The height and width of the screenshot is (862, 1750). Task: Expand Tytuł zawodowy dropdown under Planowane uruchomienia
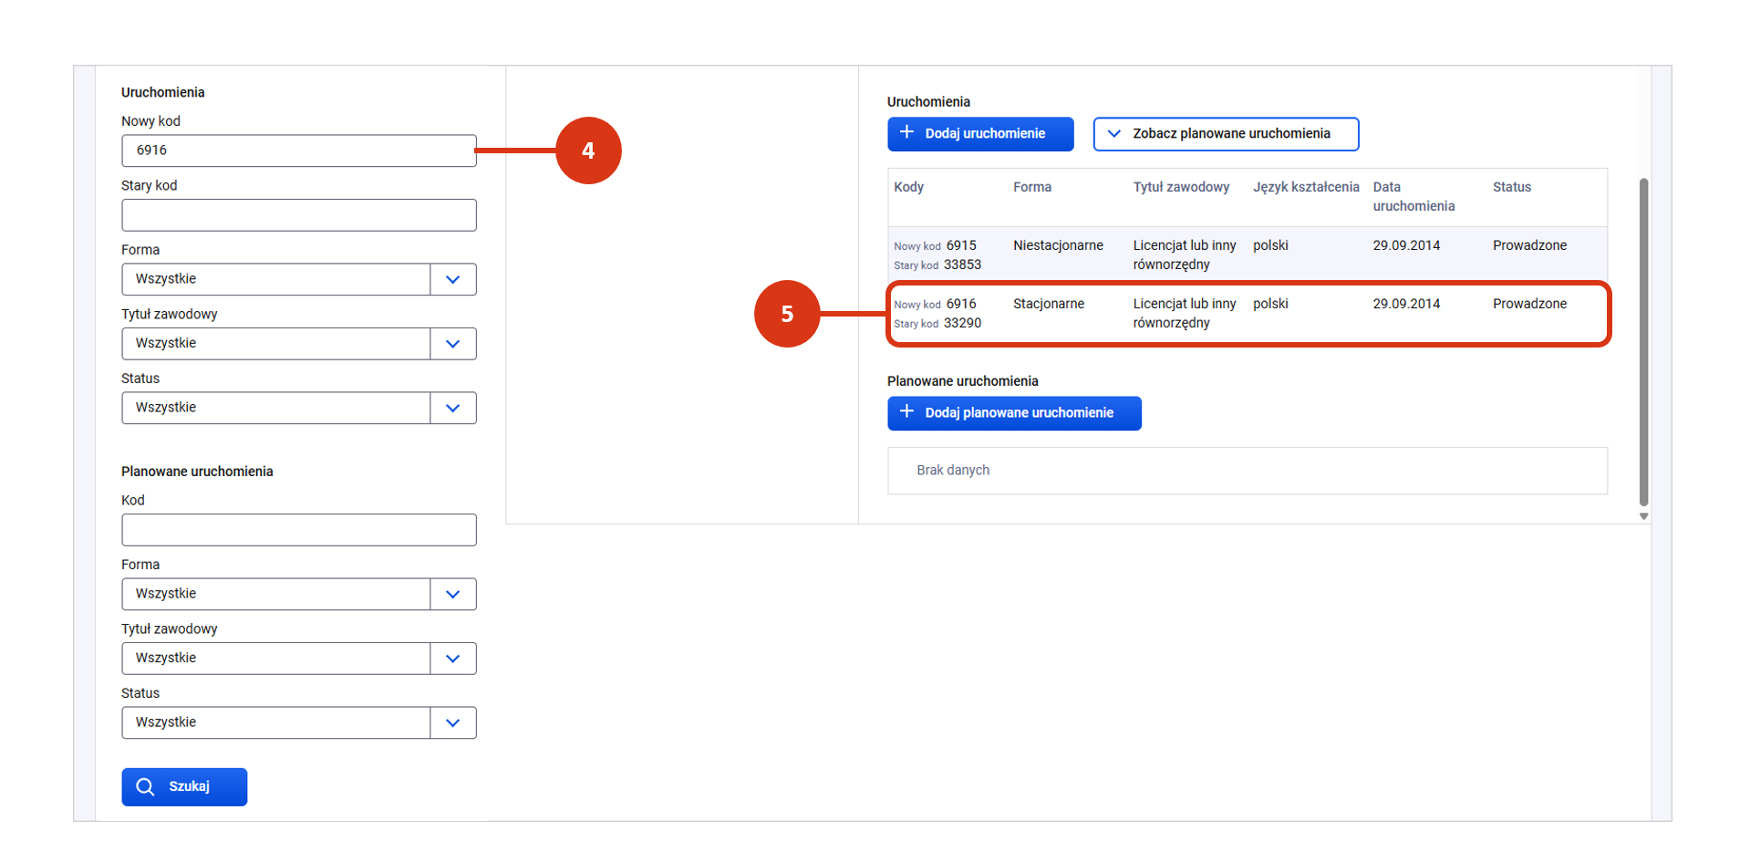[298, 659]
